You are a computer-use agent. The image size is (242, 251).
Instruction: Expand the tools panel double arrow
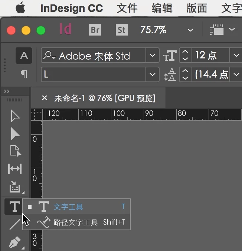coord(7,91)
